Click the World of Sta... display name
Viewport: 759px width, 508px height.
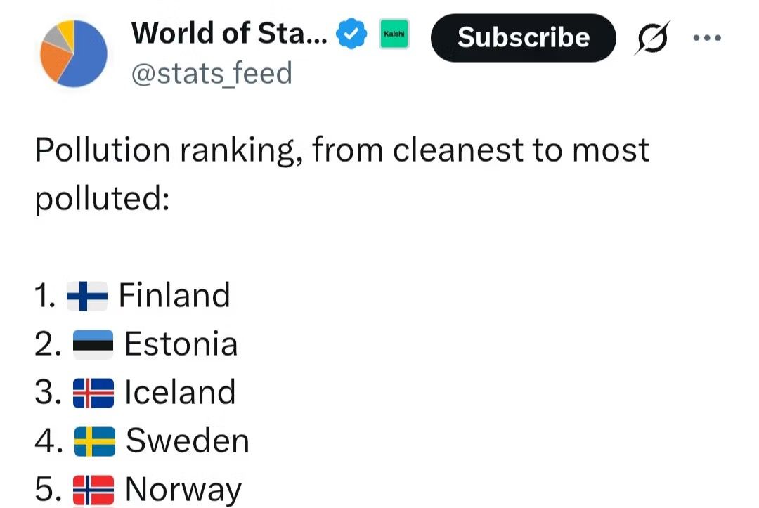point(228,32)
